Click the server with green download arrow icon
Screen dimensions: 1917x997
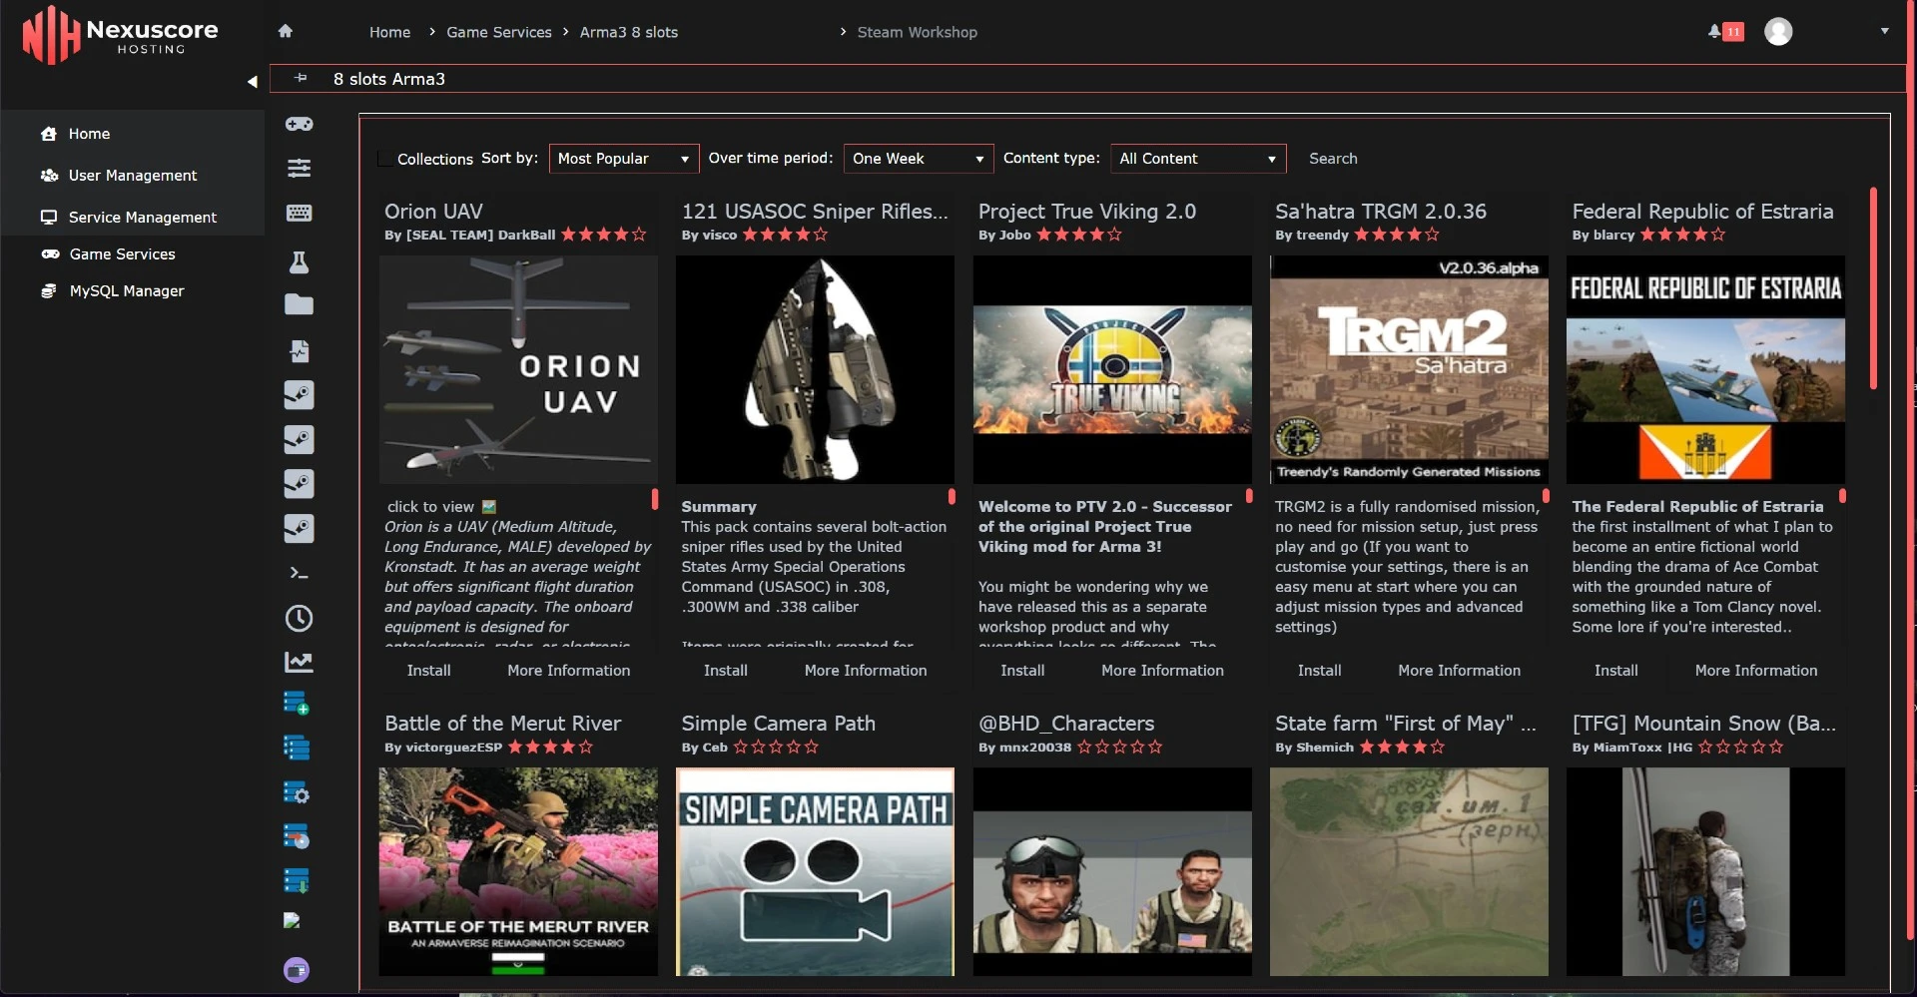pyautogui.click(x=297, y=880)
